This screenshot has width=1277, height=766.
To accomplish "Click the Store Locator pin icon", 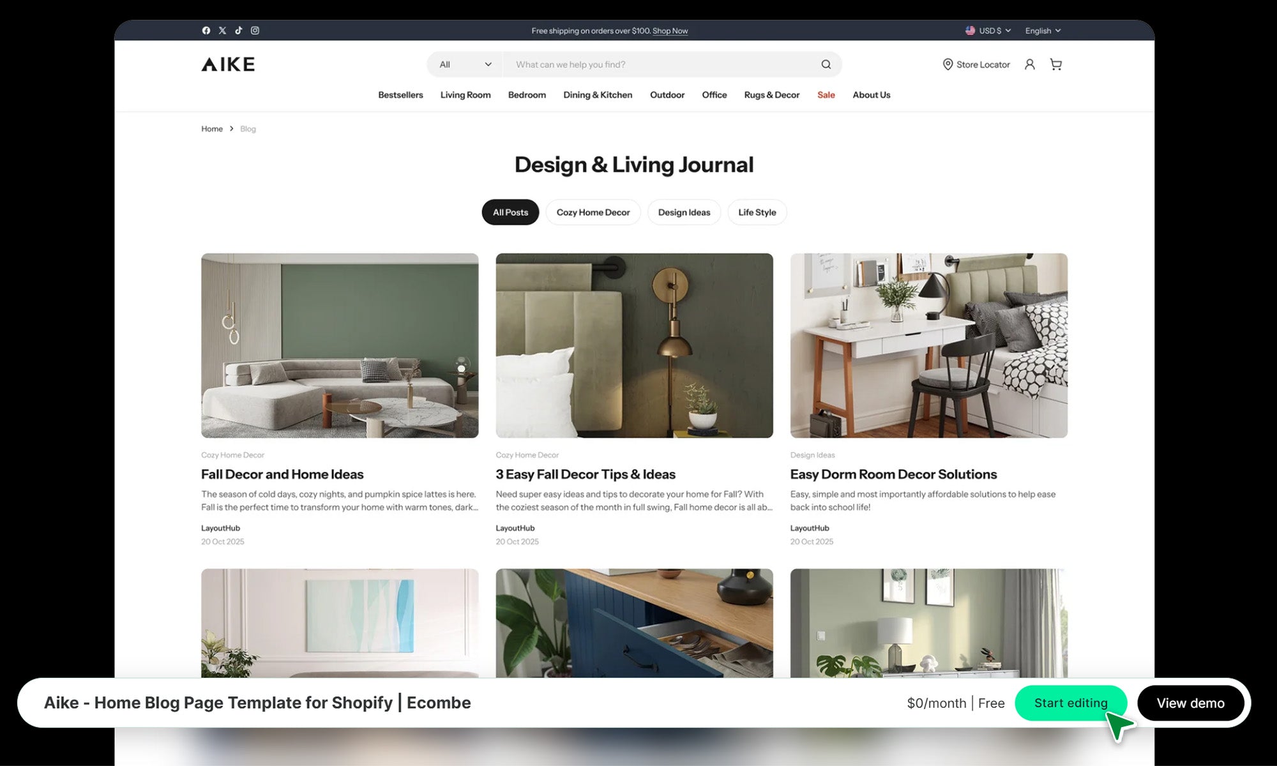I will (x=948, y=64).
